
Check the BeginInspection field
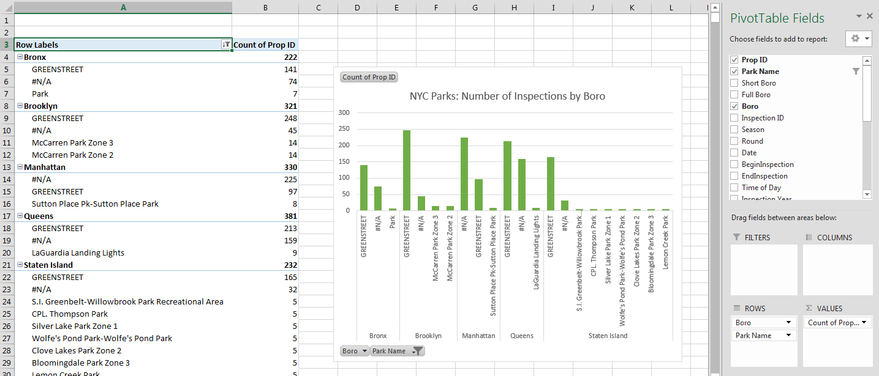pyautogui.click(x=734, y=164)
